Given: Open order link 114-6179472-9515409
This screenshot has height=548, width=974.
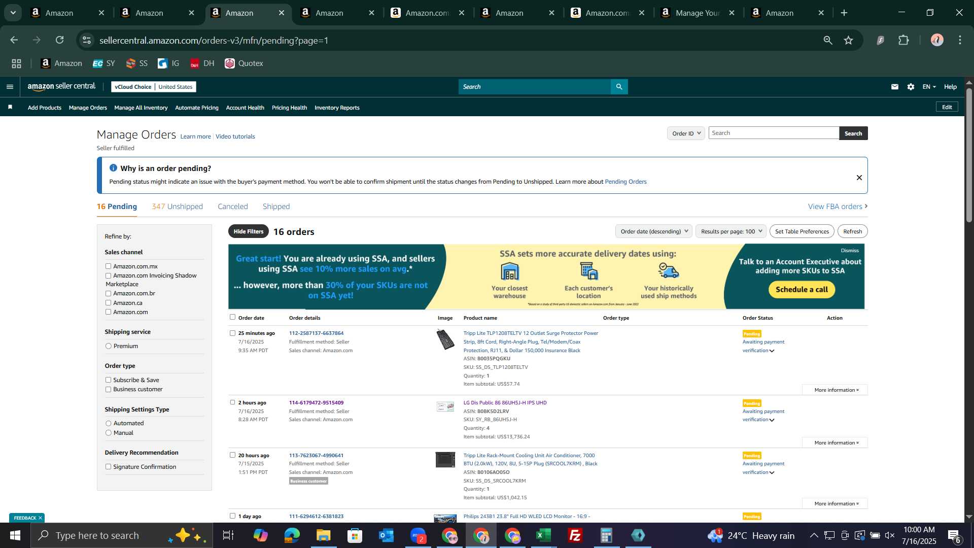Looking at the screenshot, I should [317, 403].
